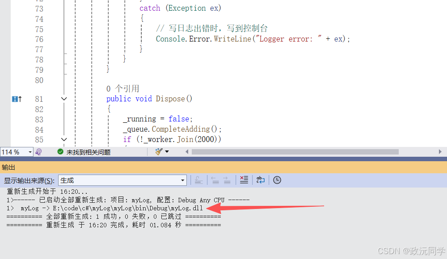Open the 显示输出来源 combo box
This screenshot has width=447, height=259.
(x=122, y=180)
